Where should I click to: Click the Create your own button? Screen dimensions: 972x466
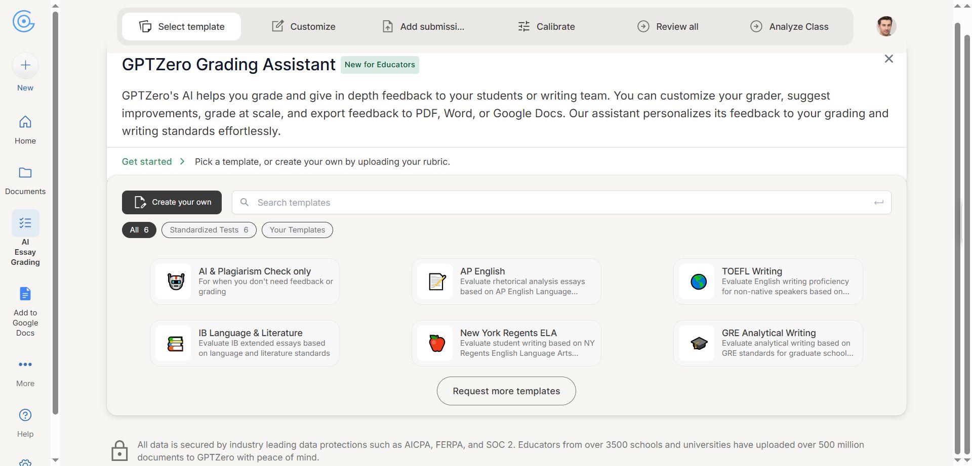(x=172, y=202)
